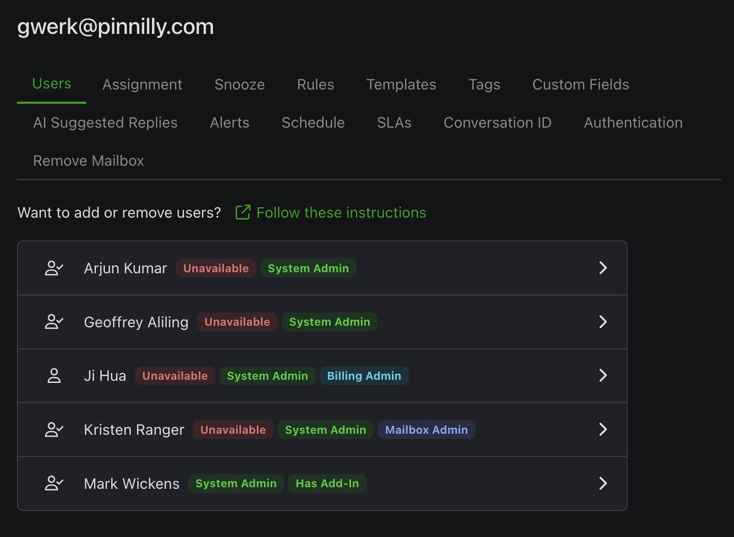The width and height of the screenshot is (734, 537).
Task: Click Geoffrey Aliling's Unavailable badge
Action: tap(237, 322)
